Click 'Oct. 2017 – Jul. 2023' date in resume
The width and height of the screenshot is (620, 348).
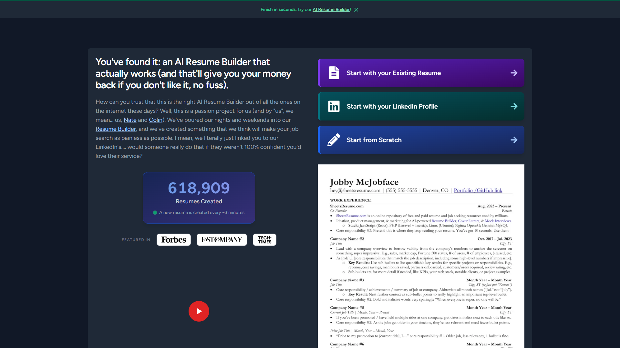pyautogui.click(x=495, y=239)
